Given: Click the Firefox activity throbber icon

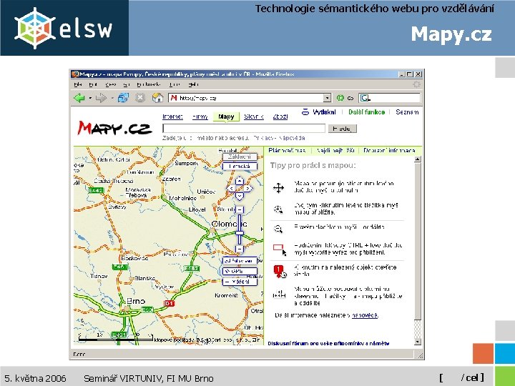Looking at the screenshot, I should click(416, 84).
